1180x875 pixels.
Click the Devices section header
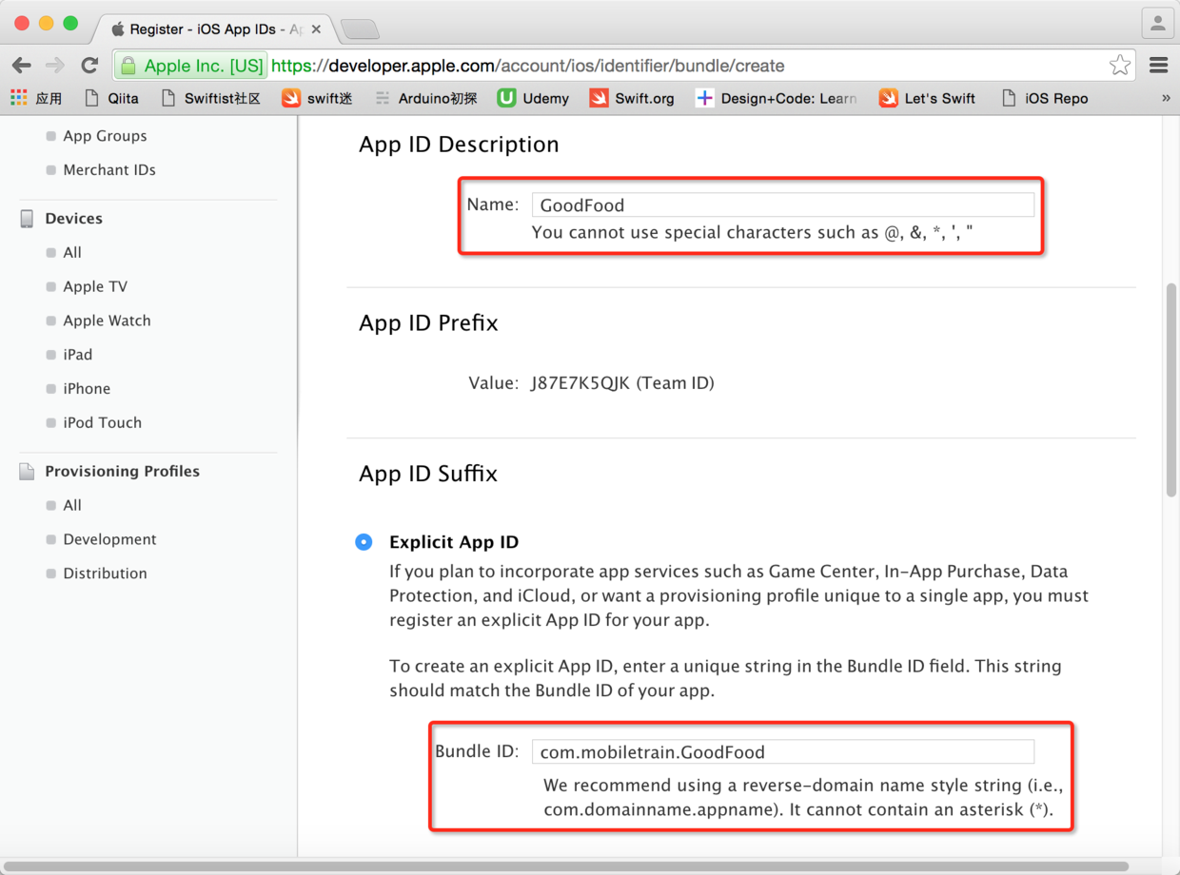pos(73,219)
